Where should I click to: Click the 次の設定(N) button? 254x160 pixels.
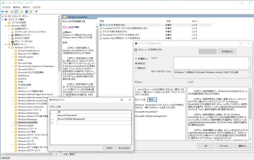point(227,51)
